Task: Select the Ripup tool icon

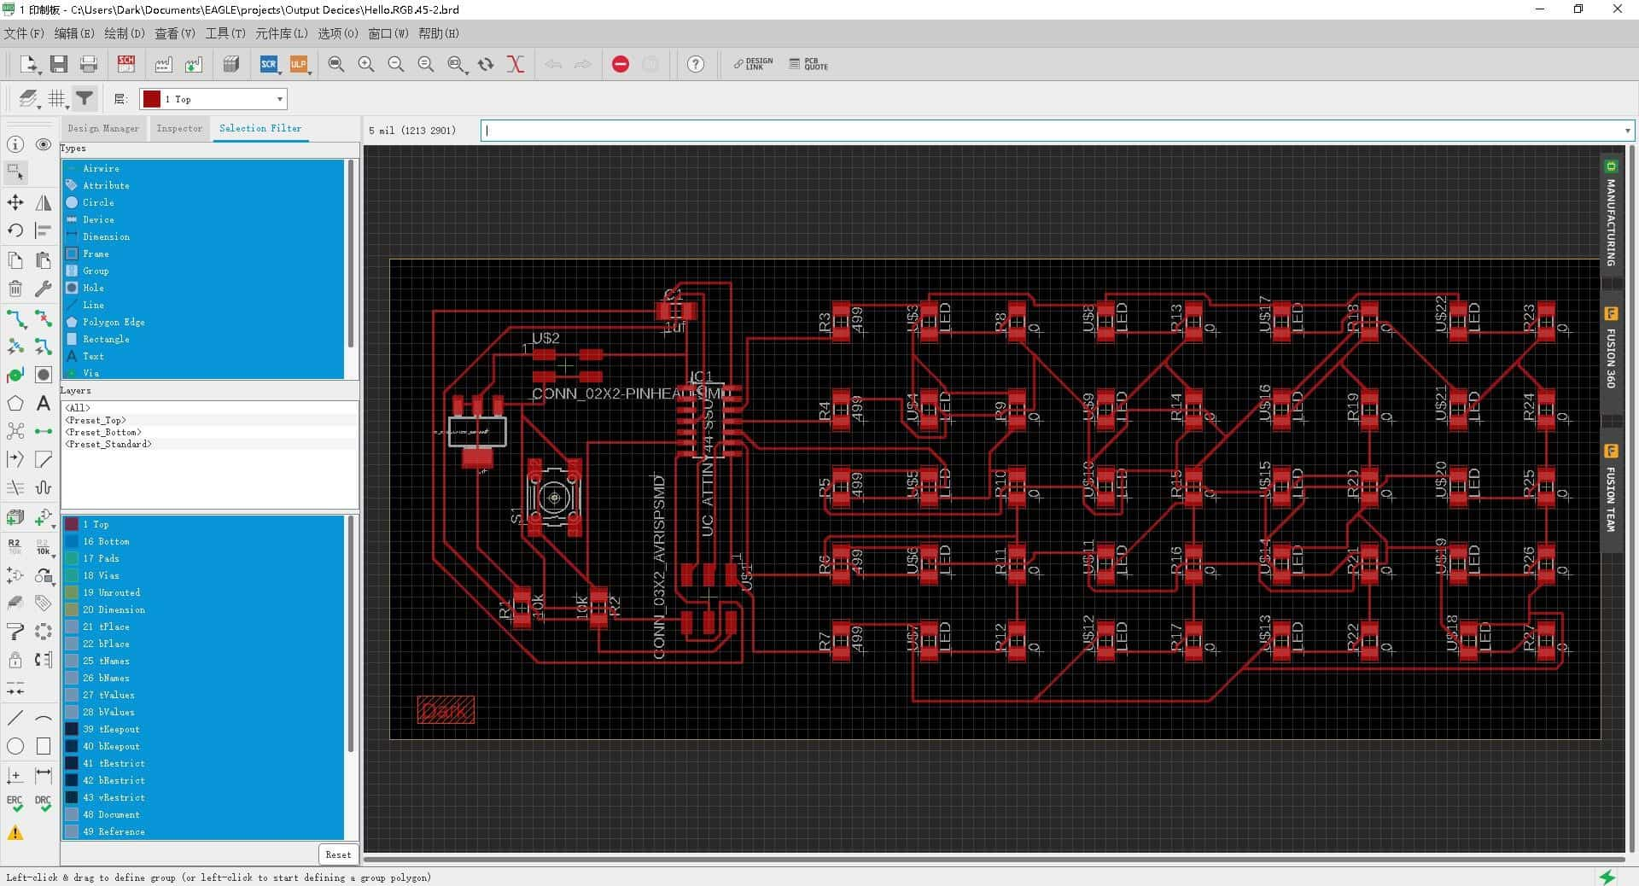Action: 44,318
